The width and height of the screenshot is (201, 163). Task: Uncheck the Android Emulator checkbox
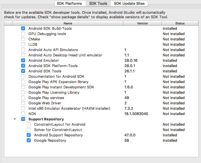tap(23, 60)
